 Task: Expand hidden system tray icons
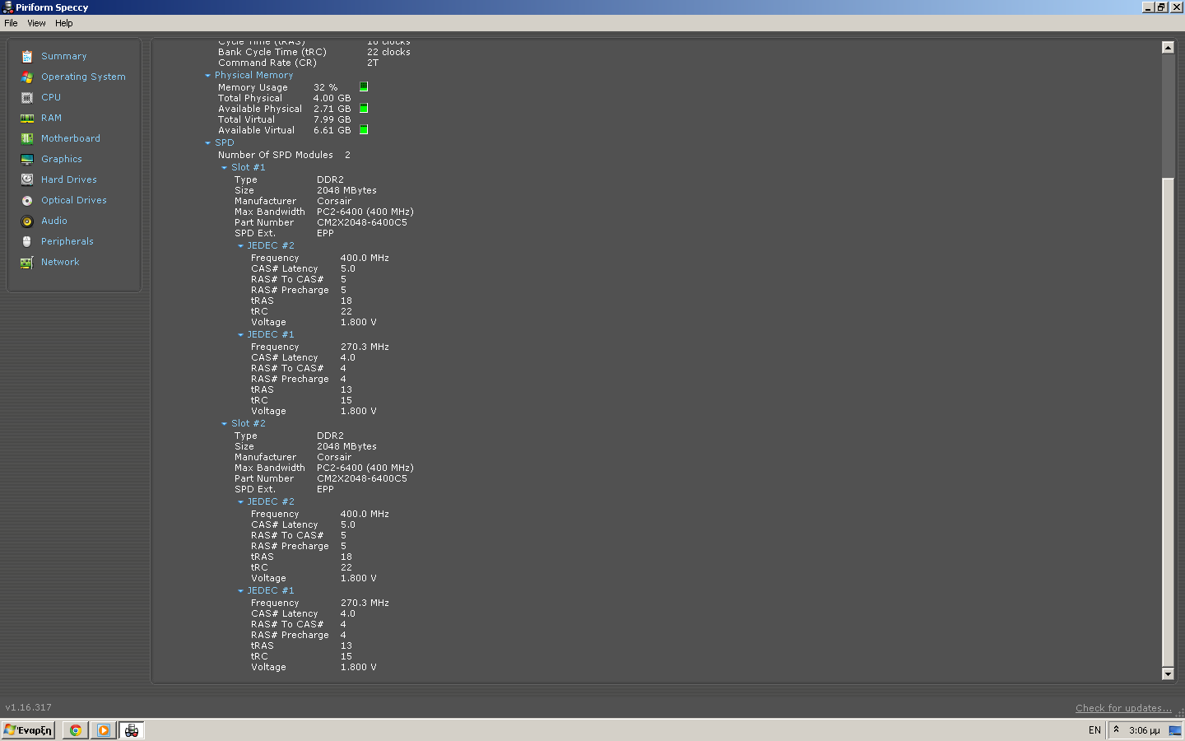(x=1116, y=729)
